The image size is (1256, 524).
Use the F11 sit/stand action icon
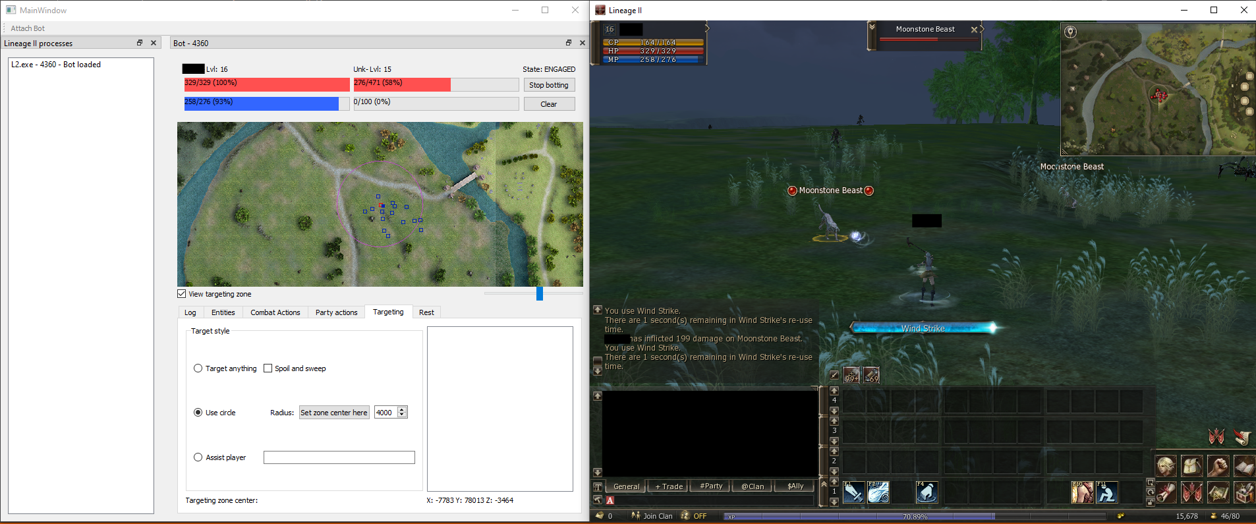click(x=1107, y=492)
